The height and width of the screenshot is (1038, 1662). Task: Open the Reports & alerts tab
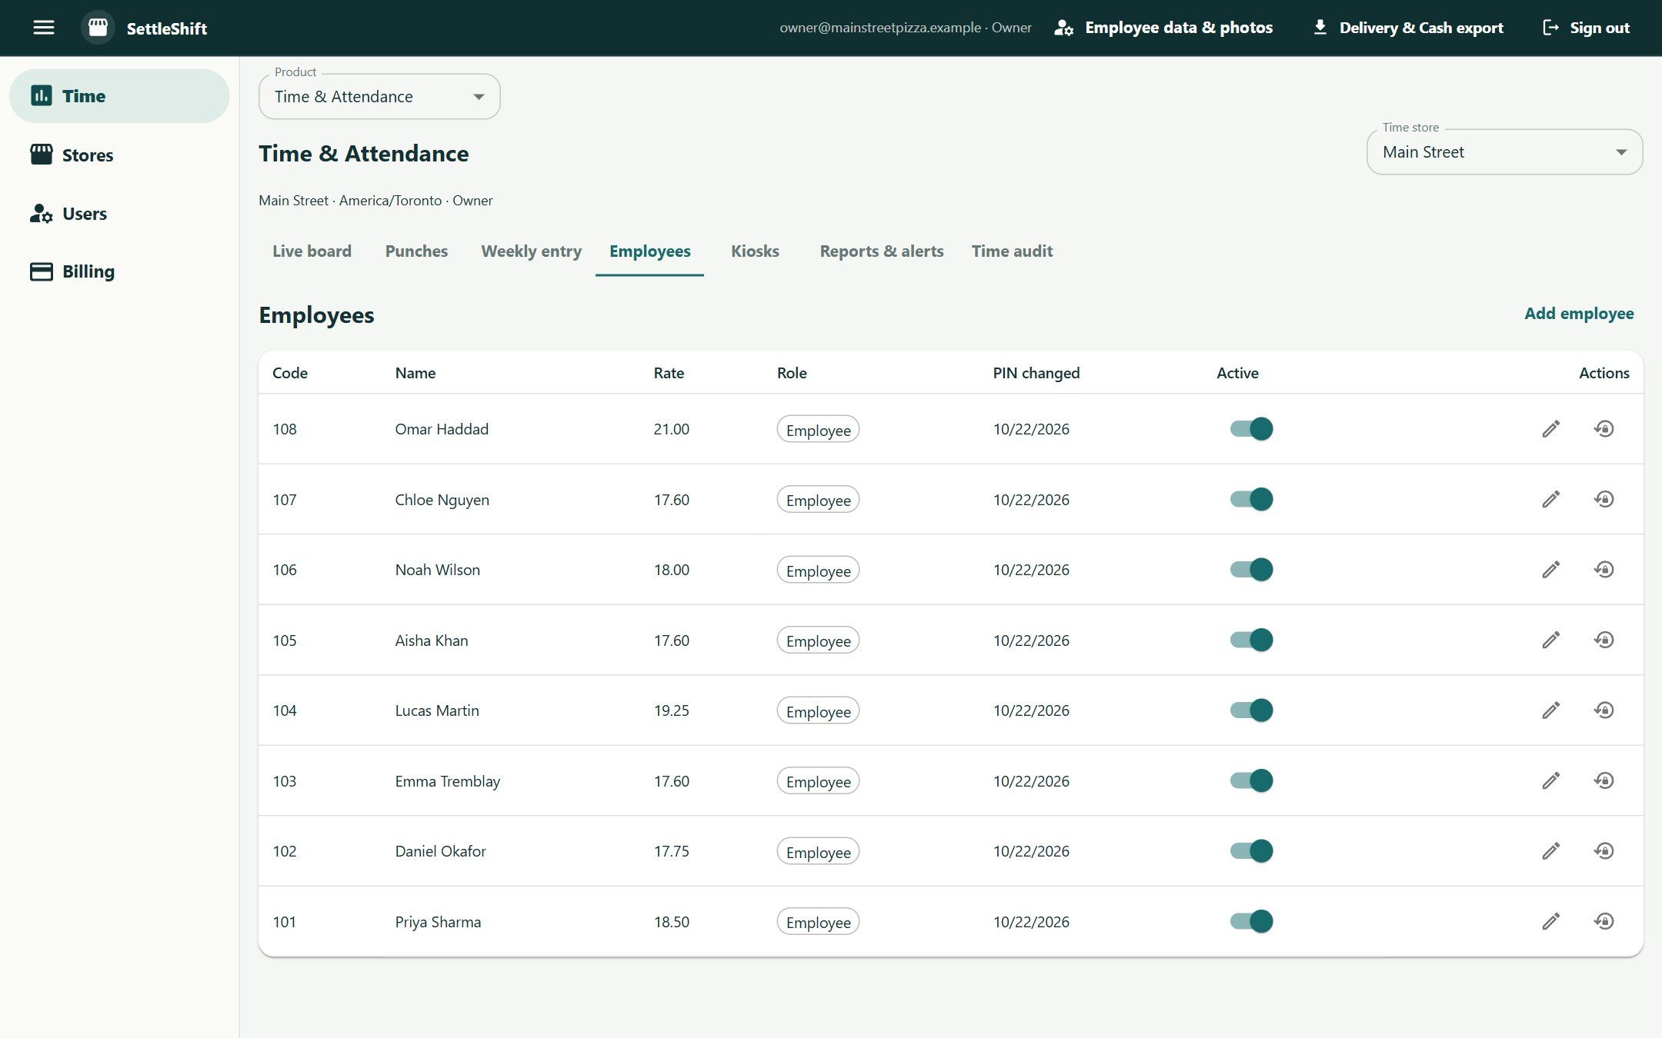tap(881, 251)
